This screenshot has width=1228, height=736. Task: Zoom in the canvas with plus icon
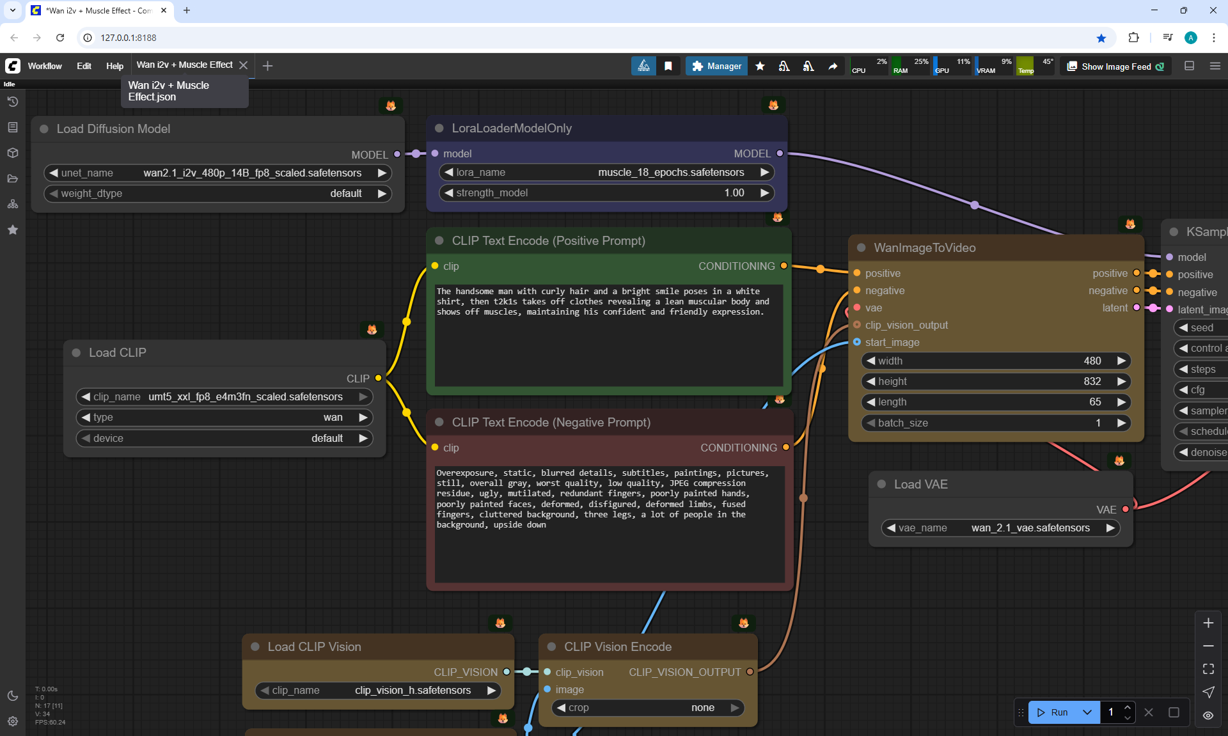pos(1208,623)
